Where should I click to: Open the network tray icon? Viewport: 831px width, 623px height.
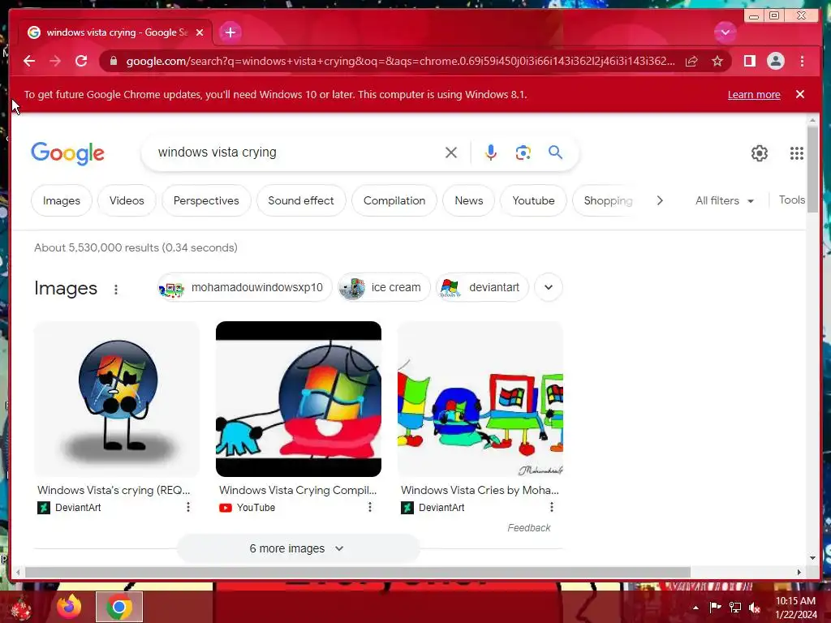pyautogui.click(x=735, y=608)
